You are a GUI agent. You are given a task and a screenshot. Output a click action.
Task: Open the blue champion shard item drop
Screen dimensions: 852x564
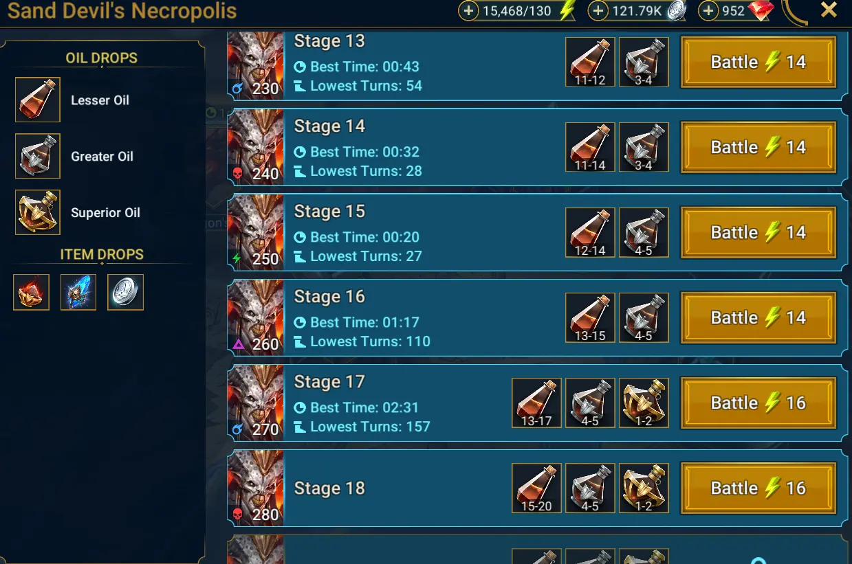pyautogui.click(x=78, y=292)
